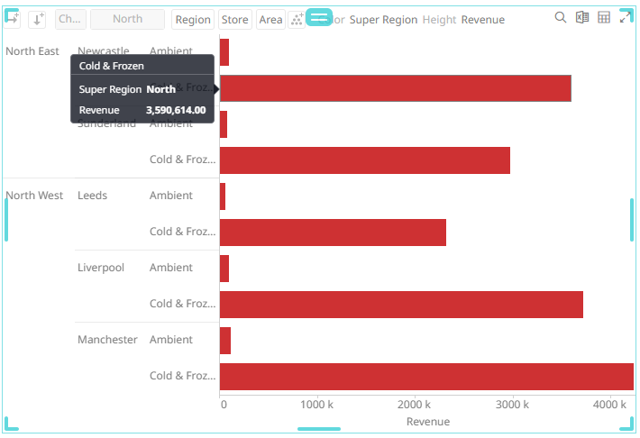The height and width of the screenshot is (438, 640).
Task: Click the Liverpool Cold & Frozen bar
Action: pos(401,305)
